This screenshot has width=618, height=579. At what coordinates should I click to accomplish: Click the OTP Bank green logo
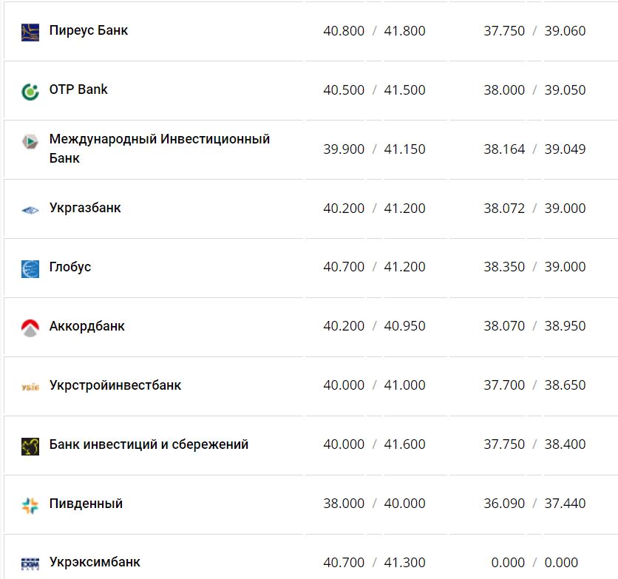click(30, 92)
